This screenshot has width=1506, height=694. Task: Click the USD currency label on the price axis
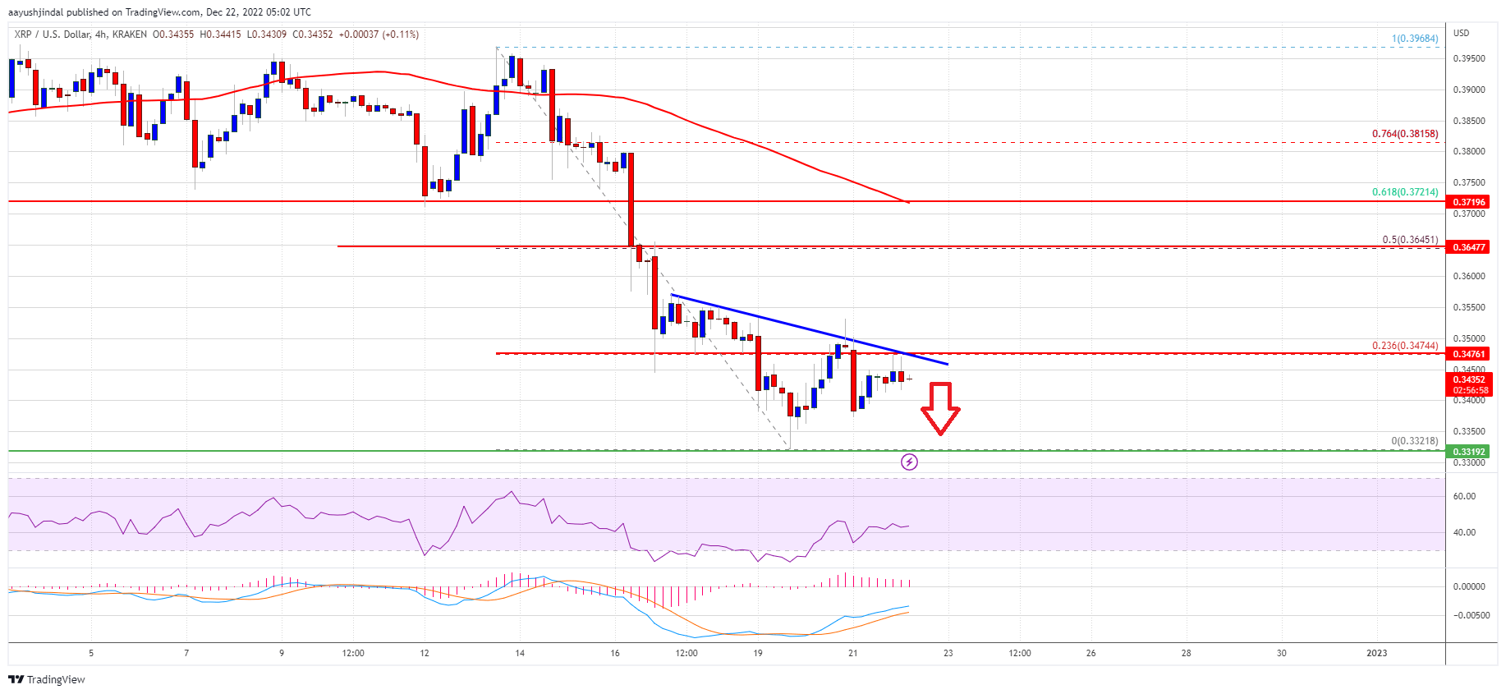click(x=1462, y=33)
